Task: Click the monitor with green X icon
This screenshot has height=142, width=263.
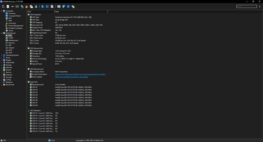Action: (x=73, y=7)
